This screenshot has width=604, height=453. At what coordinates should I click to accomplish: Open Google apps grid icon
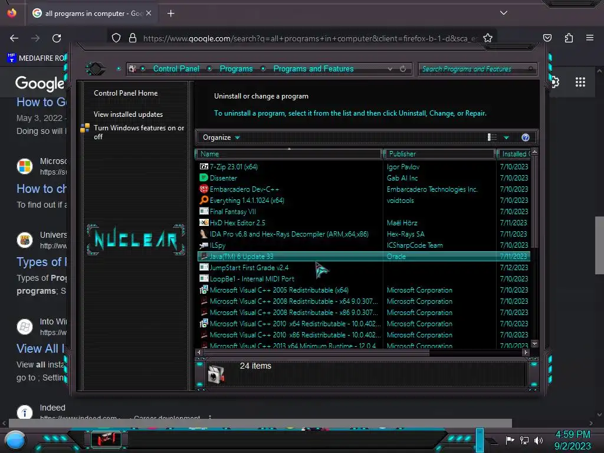point(580,82)
